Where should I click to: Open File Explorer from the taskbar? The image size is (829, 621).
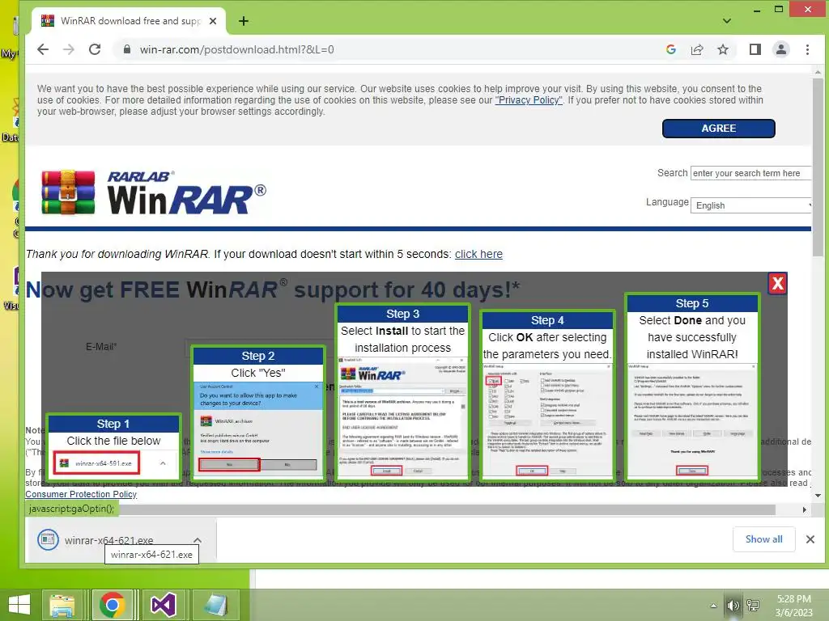click(62, 605)
